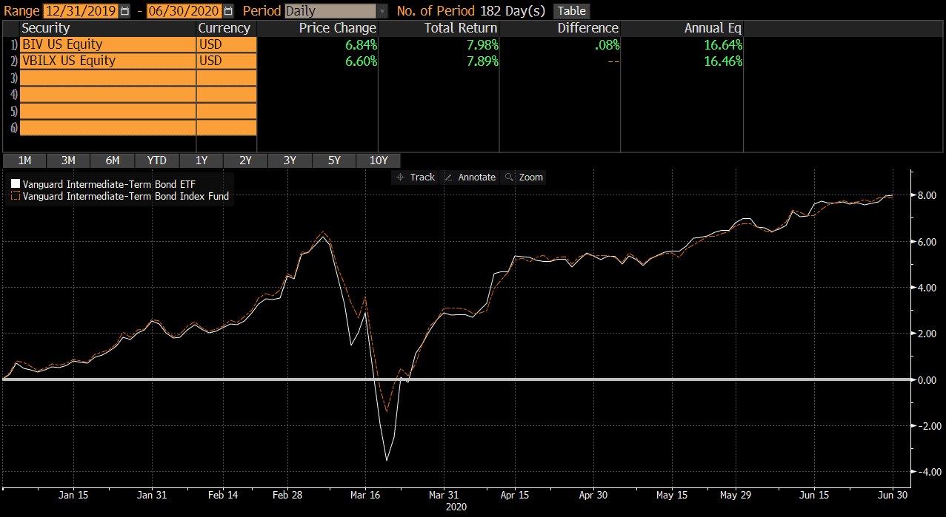Switch to the YTD range tab
This screenshot has height=517, width=946.
tap(156, 160)
